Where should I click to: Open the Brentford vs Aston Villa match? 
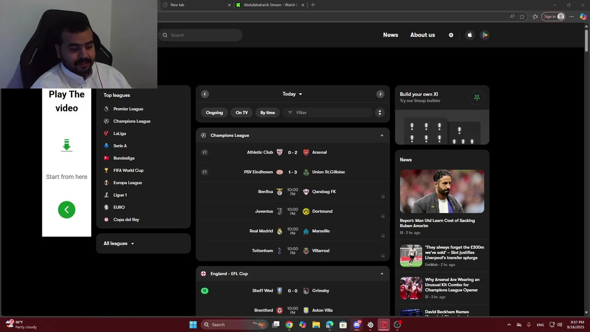tap(293, 310)
